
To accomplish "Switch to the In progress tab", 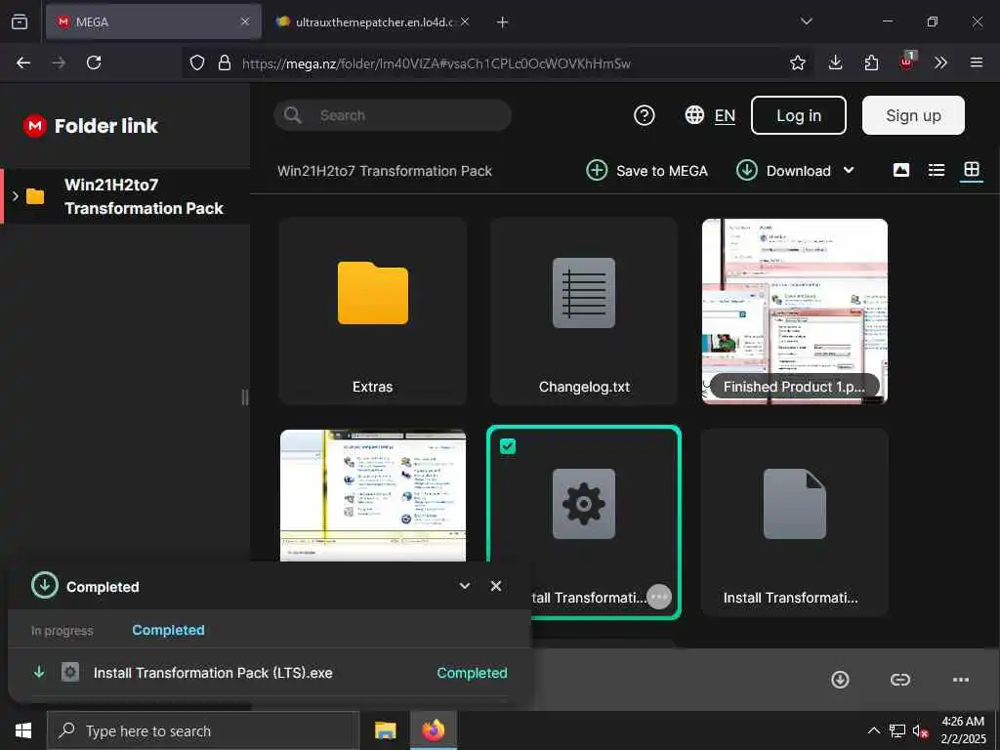I will (x=62, y=631).
